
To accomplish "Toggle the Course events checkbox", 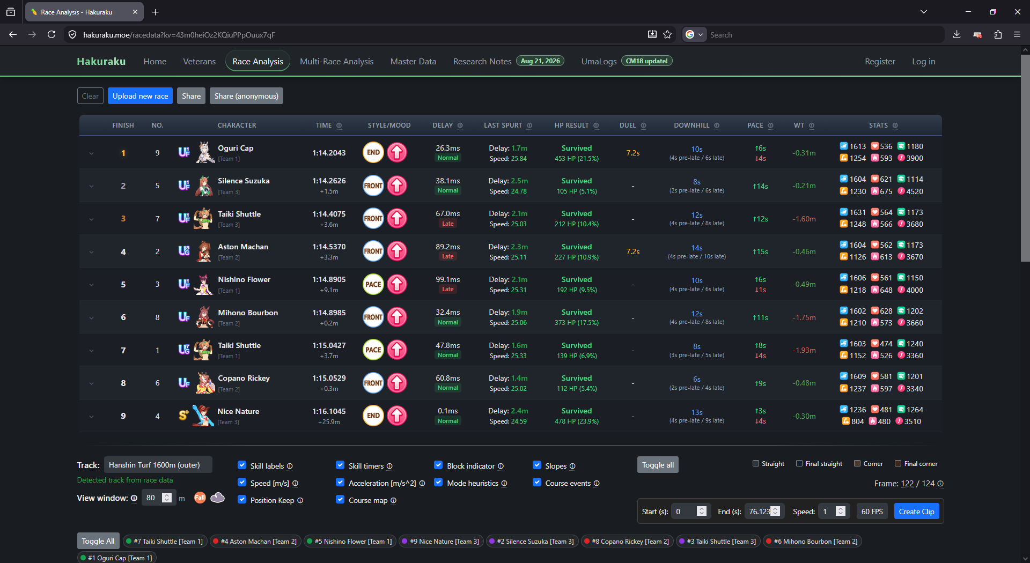I will pyautogui.click(x=537, y=483).
